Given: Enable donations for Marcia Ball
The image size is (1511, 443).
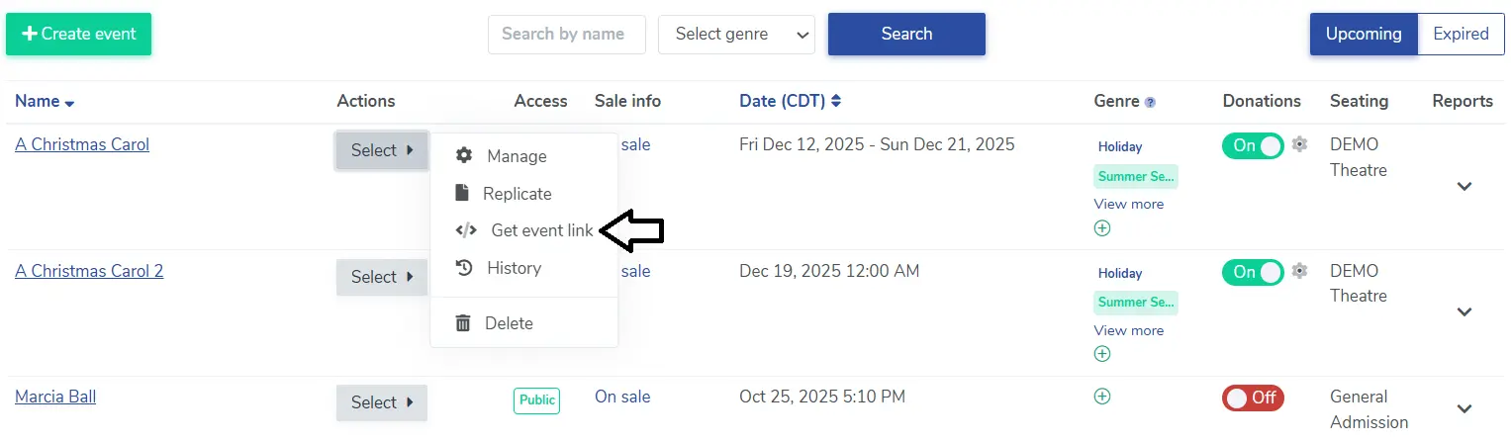Looking at the screenshot, I should click(x=1253, y=398).
